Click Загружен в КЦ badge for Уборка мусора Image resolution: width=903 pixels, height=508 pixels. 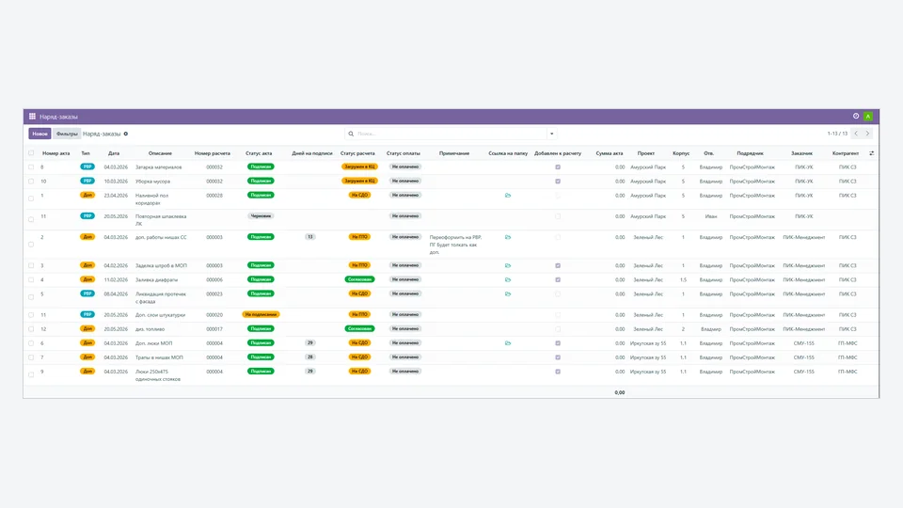(359, 181)
